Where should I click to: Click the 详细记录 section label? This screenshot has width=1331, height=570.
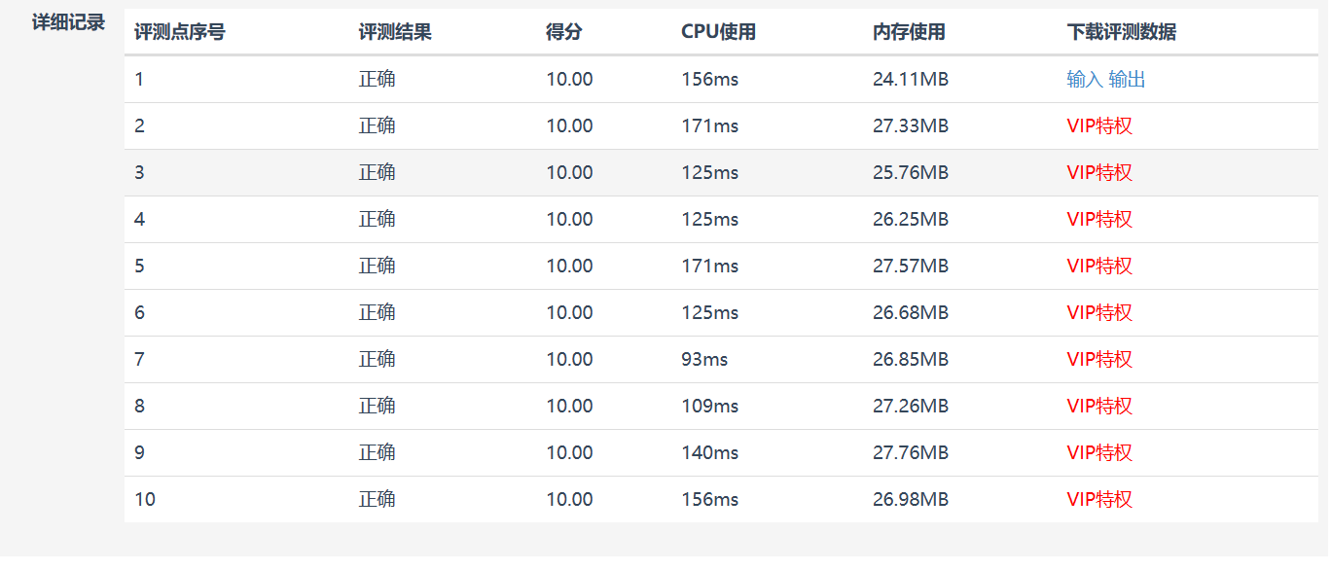pos(68,22)
